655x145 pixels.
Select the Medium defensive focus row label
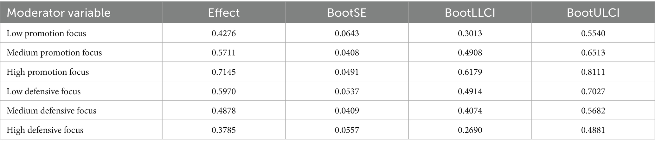[x=51, y=111]
